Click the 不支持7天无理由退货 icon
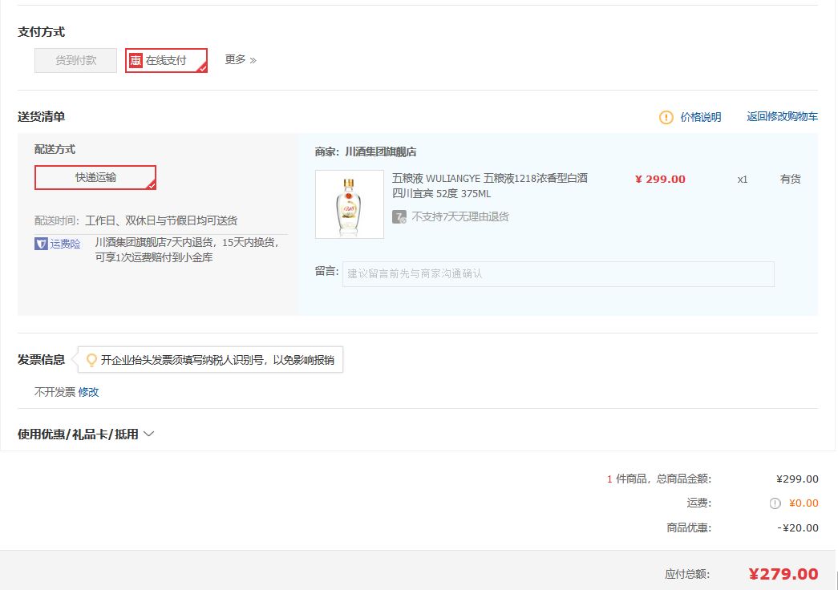The width and height of the screenshot is (838, 590). pos(399,216)
